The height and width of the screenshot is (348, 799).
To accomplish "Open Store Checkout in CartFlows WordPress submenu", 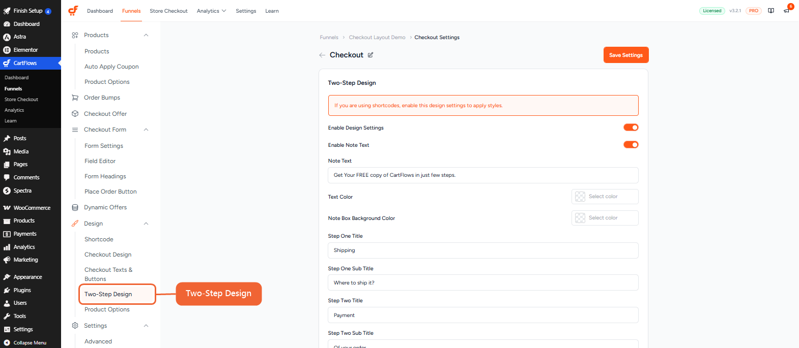I will [21, 100].
